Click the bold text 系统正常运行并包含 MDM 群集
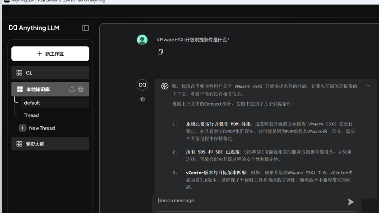The height and width of the screenshot is (213, 379). [218, 124]
